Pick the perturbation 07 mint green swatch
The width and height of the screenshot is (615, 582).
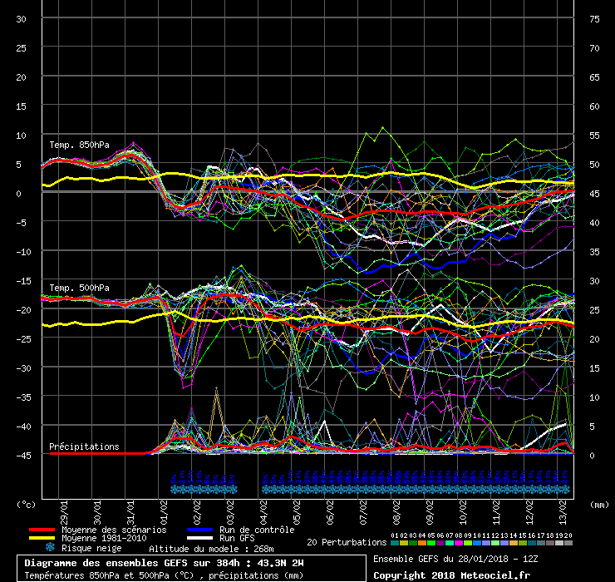(x=450, y=543)
